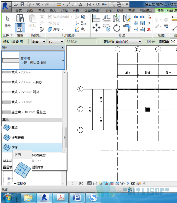The height and width of the screenshot is (203, 177).
Task: Click the Unpin icon with red X
Action: pos(149,17)
